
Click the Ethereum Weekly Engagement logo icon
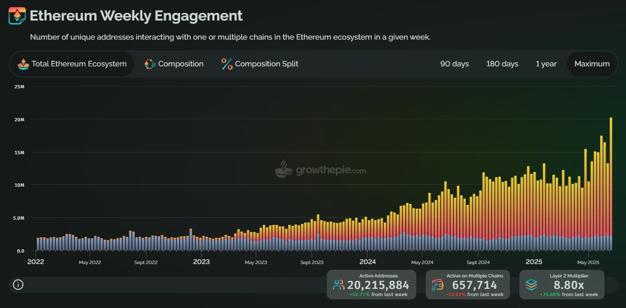17,16
